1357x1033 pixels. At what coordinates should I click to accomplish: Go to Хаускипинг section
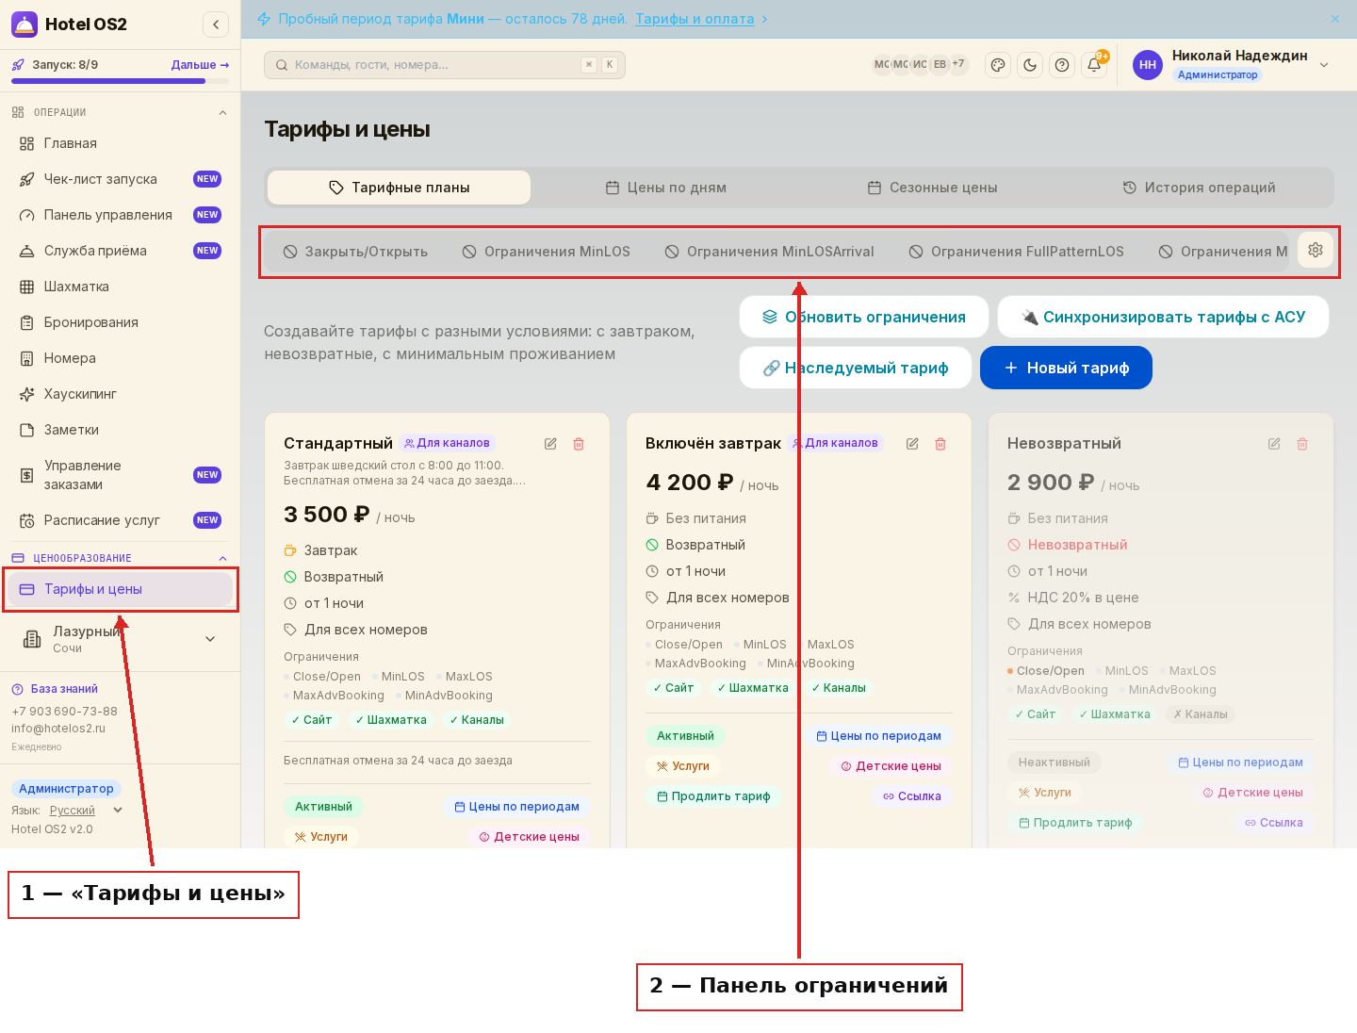point(120,394)
